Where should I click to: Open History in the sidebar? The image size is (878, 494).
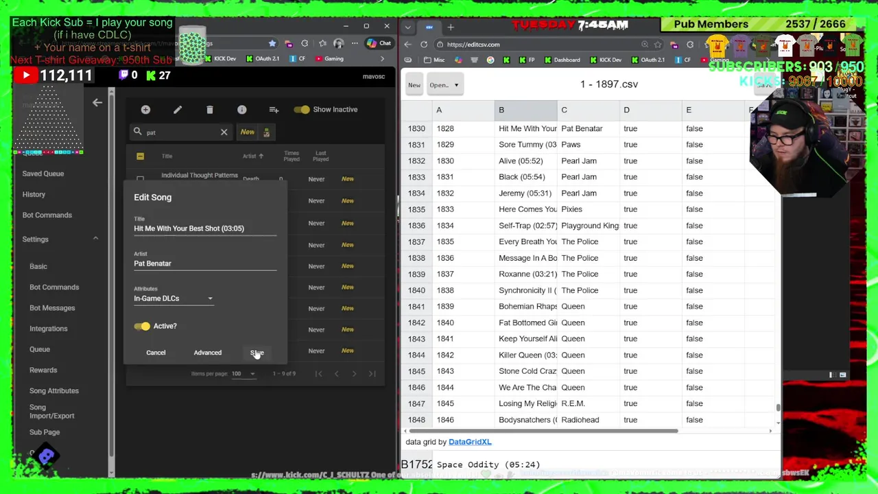[34, 194]
